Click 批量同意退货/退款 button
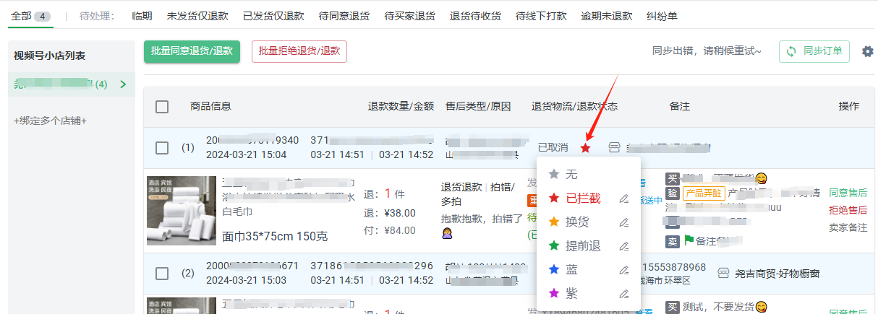878x314 pixels. [x=192, y=51]
